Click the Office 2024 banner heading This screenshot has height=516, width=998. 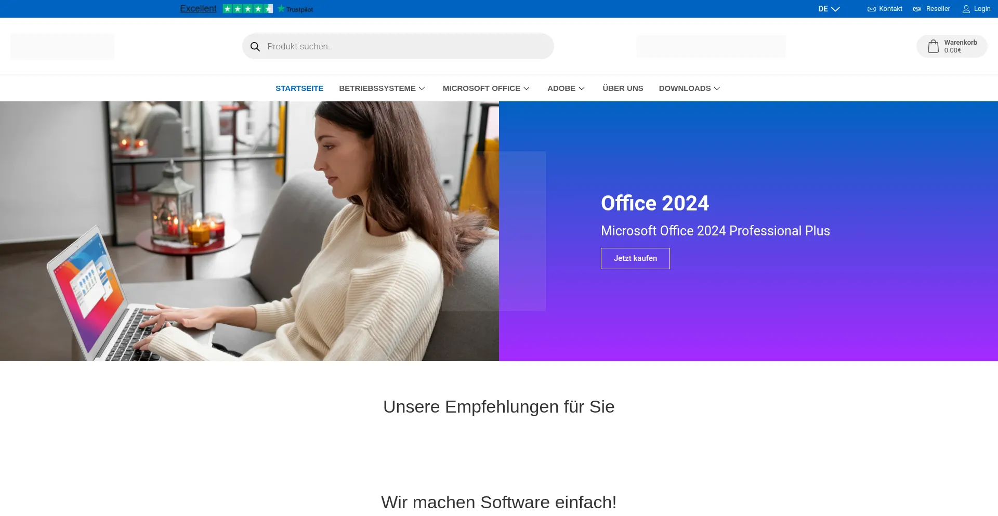(655, 203)
